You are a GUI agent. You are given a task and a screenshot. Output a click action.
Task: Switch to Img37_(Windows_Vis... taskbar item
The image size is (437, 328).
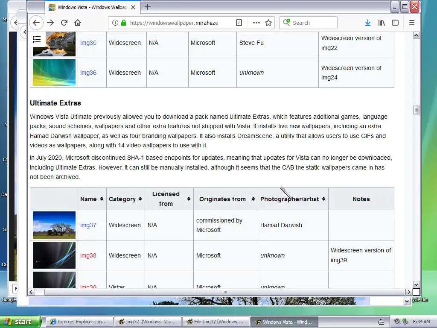(147, 322)
